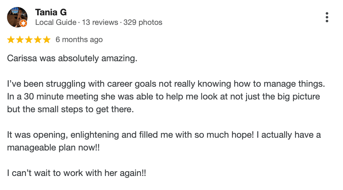Click the fourth rating star

38,40
